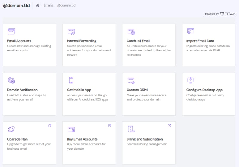Image resolution: width=239 pixels, height=167 pixels.
Task: Open Billing and Subscription external link arrow
Action: coord(169,126)
